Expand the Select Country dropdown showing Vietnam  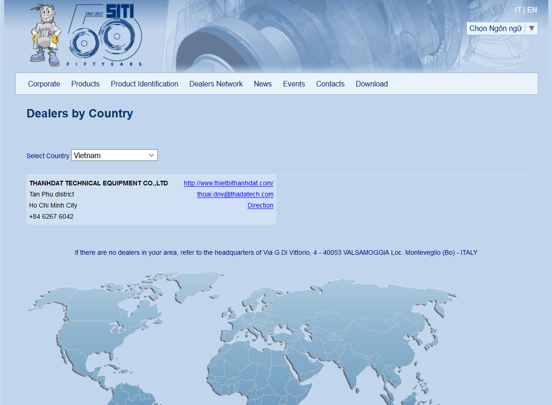pyautogui.click(x=114, y=155)
